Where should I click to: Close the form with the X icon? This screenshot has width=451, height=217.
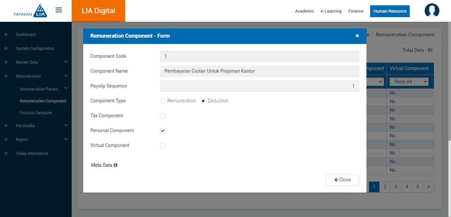pos(357,36)
